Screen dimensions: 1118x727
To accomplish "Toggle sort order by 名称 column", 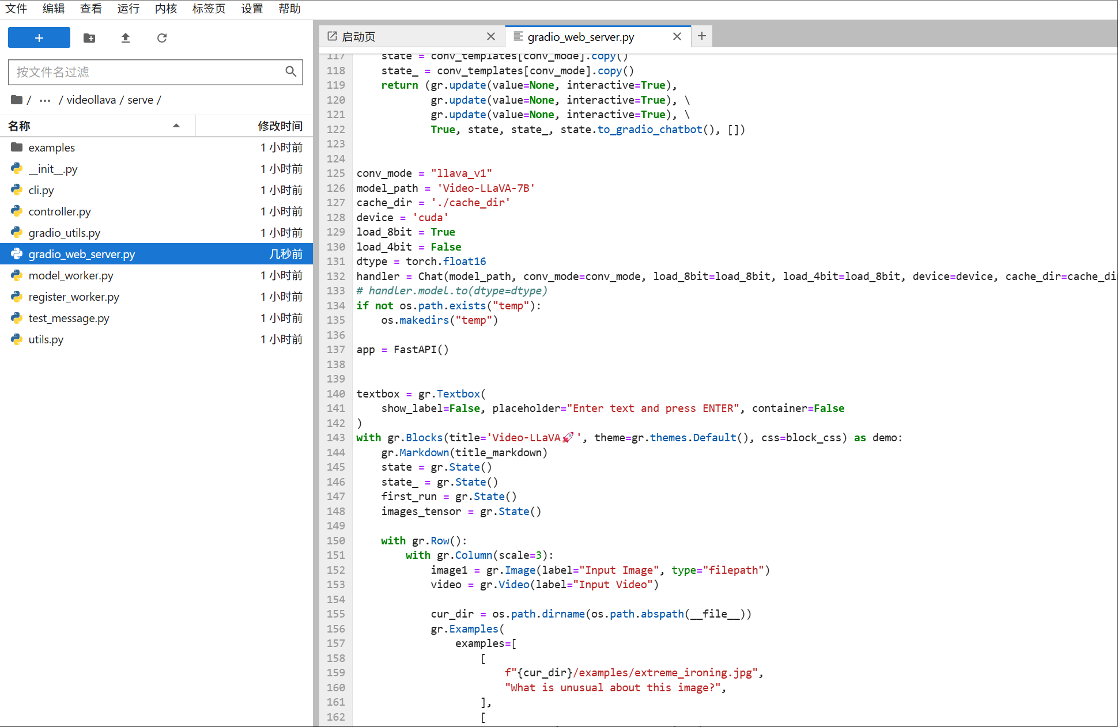I will pos(92,126).
